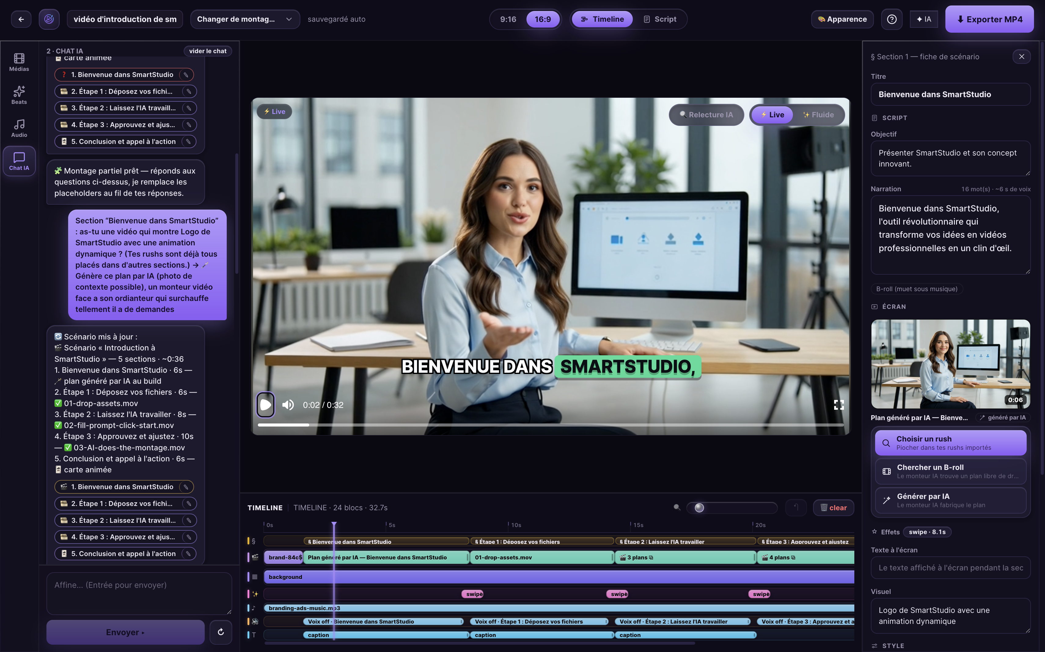1045x652 pixels.
Task: Open help via the question mark icon
Action: coord(892,19)
